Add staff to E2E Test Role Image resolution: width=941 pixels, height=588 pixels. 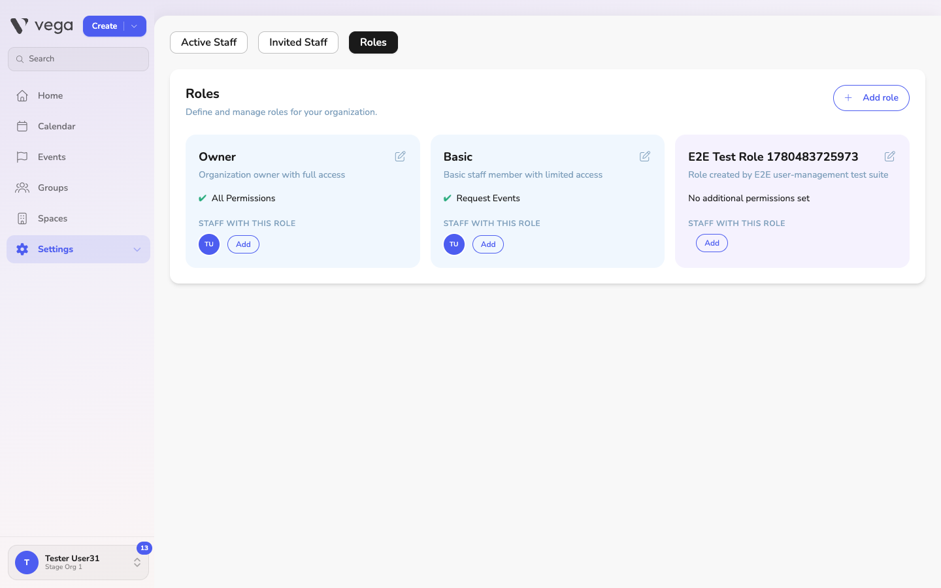tap(712, 243)
